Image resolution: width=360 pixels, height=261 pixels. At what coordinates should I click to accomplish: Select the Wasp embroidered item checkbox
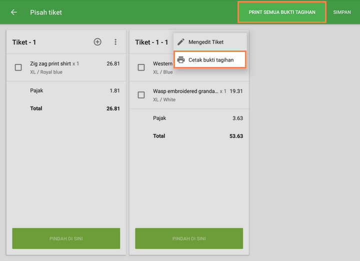tap(141, 95)
